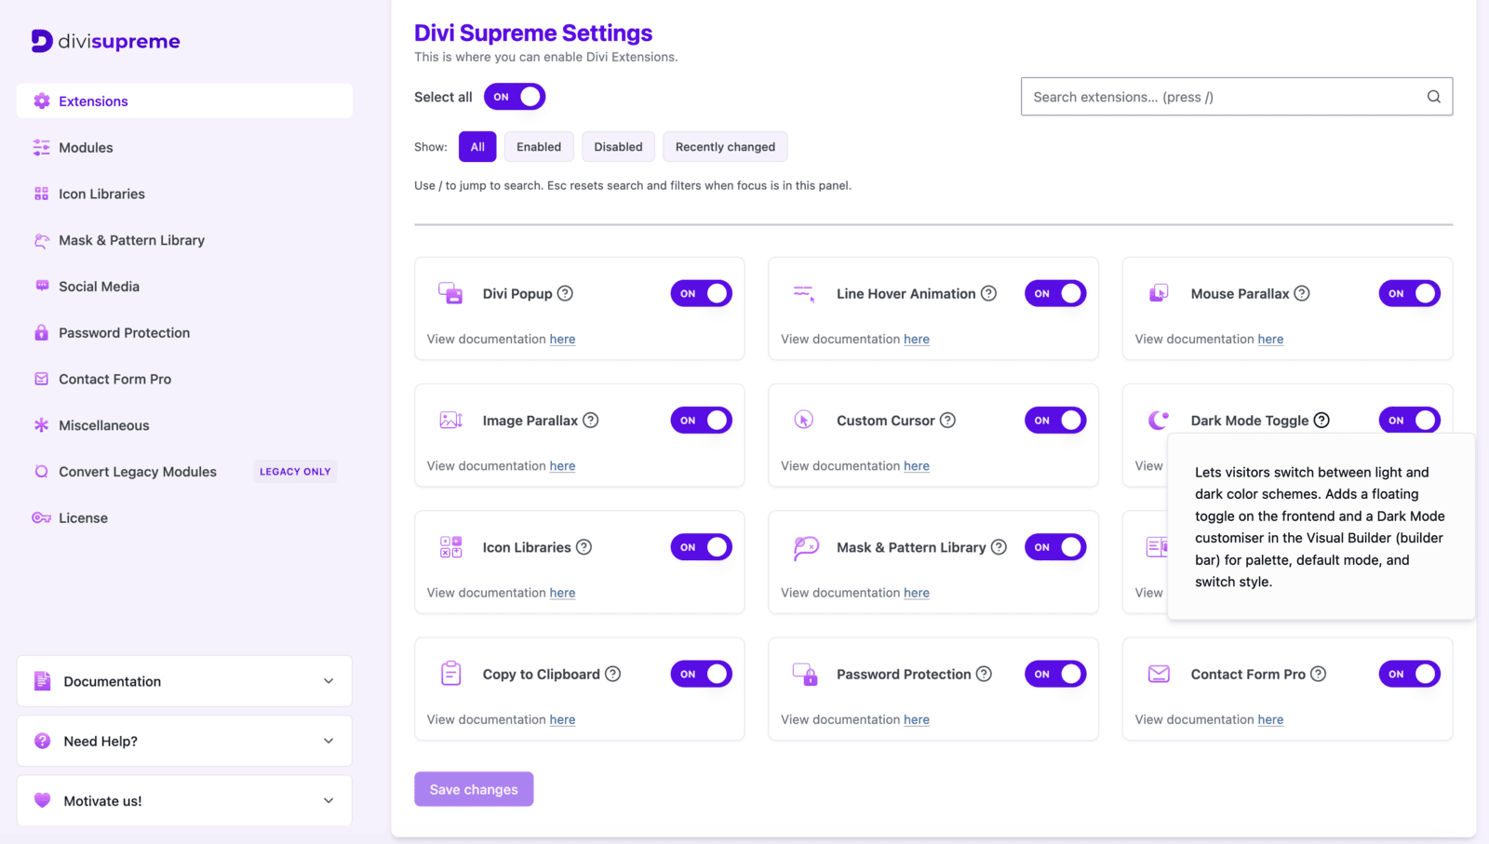Open Line Hover Animation documentation link

click(917, 339)
